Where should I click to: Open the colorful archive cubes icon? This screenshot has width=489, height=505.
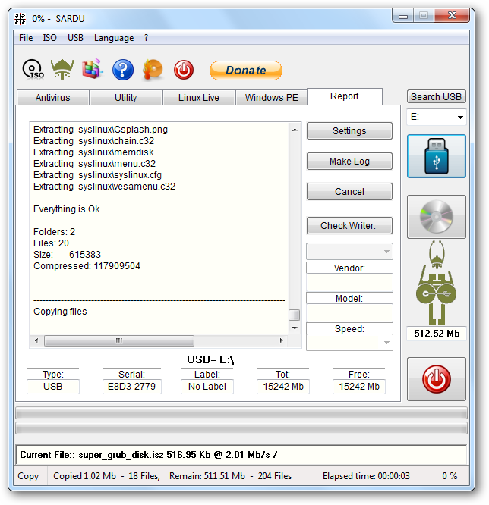coord(92,69)
